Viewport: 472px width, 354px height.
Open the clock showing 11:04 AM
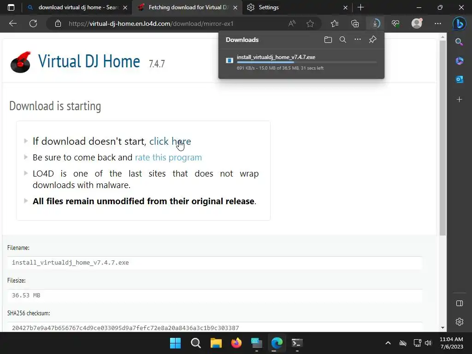[x=451, y=343]
